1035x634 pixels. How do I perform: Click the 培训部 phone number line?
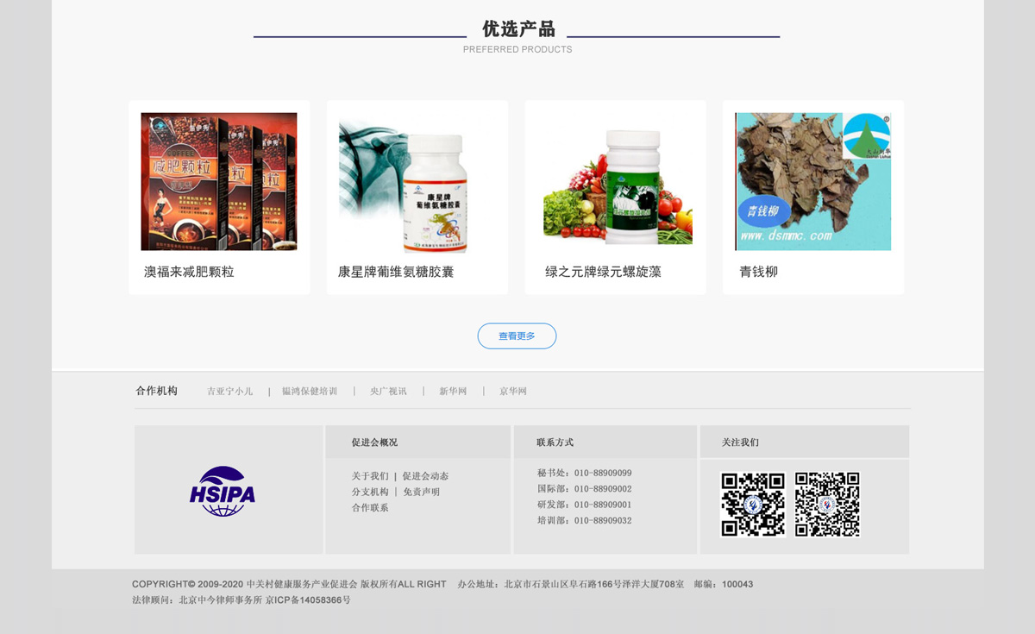(585, 521)
